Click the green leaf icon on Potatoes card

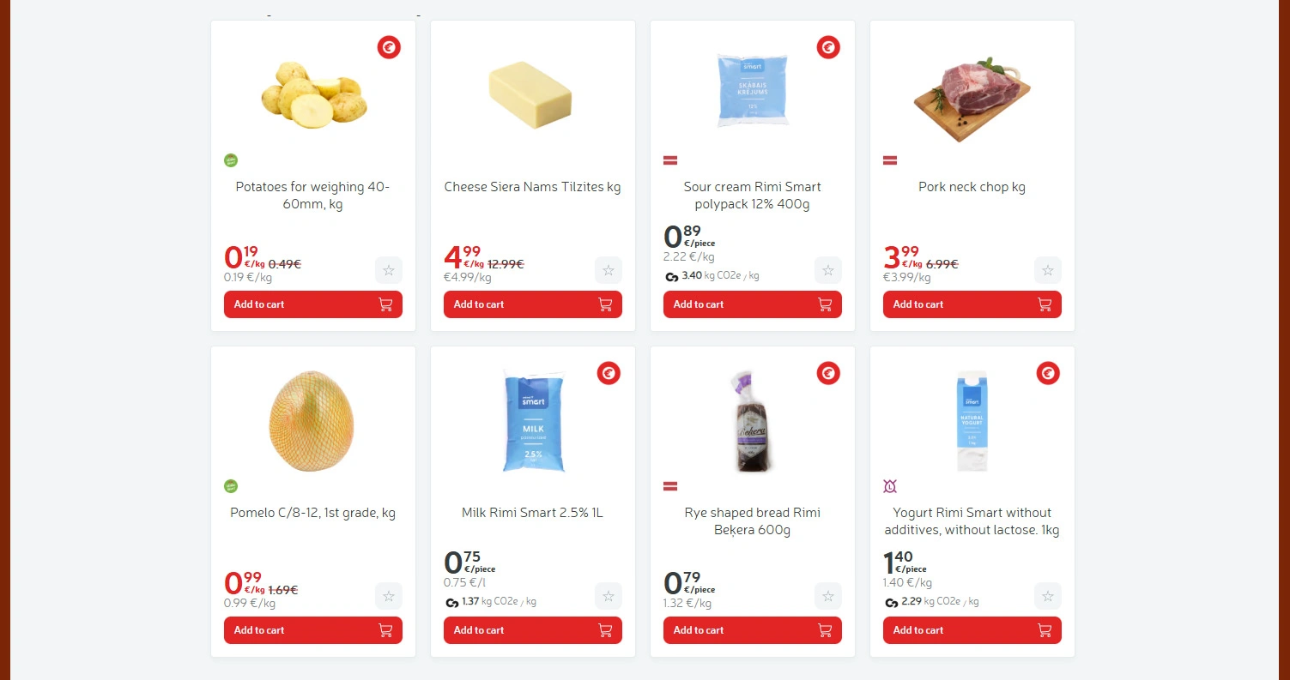point(231,160)
